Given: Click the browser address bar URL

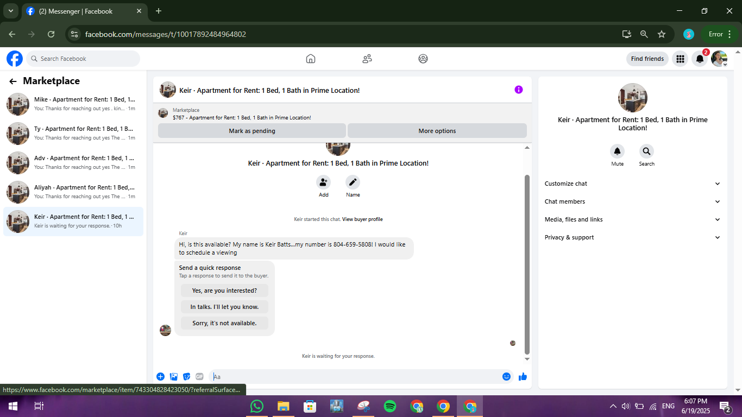Looking at the screenshot, I should click(x=166, y=34).
